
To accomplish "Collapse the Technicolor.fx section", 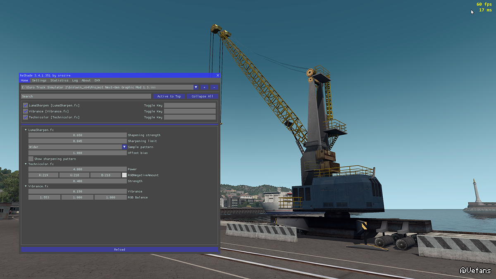I will [x=26, y=164].
